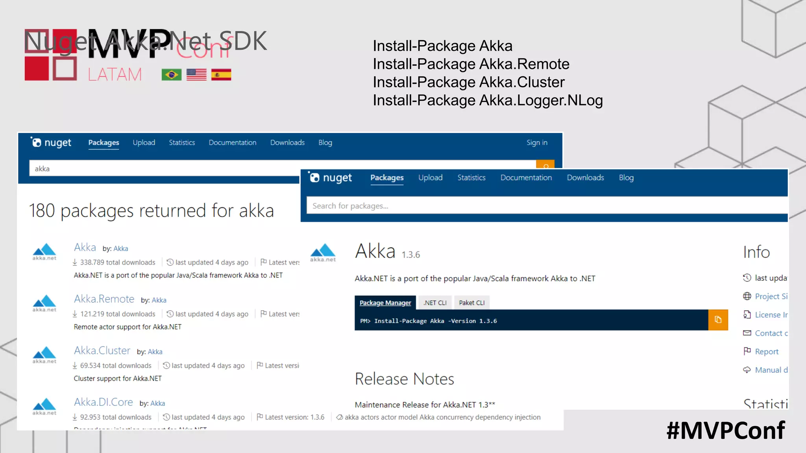The width and height of the screenshot is (806, 453).
Task: Click the Search for packages input field
Action: 547,206
